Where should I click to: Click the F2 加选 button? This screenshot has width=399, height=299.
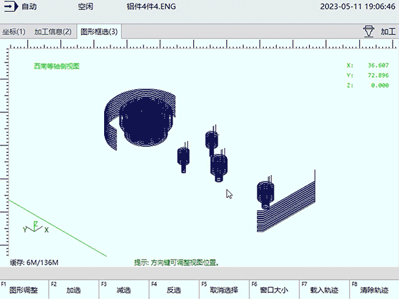(x=74, y=290)
